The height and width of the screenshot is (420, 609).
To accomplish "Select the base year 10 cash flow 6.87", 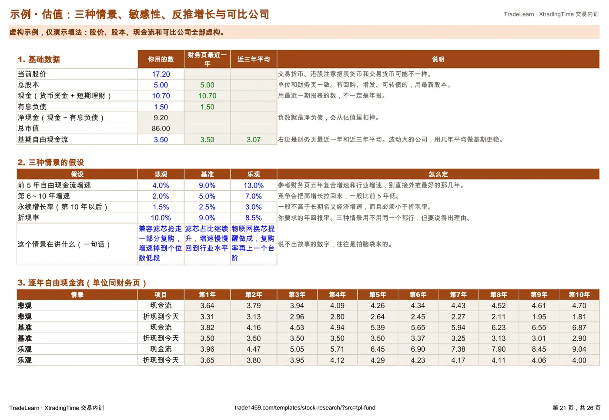I will [579, 328].
